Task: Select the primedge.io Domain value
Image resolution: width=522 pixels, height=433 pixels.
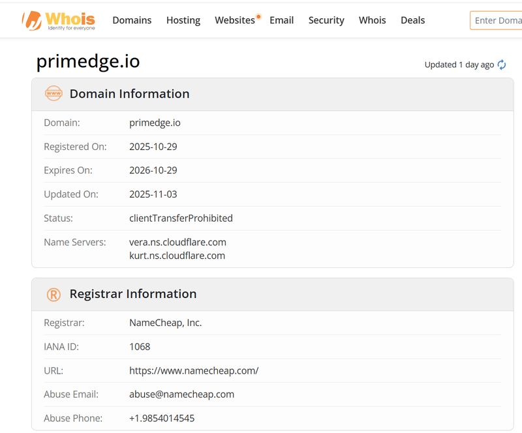Action: coord(155,123)
